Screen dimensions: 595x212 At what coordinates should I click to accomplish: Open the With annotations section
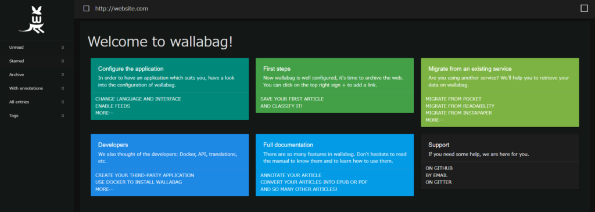tap(37, 88)
